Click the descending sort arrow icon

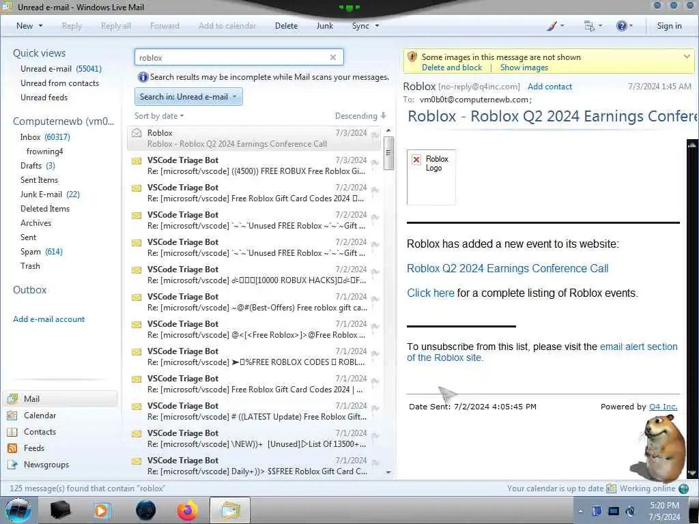tap(384, 116)
